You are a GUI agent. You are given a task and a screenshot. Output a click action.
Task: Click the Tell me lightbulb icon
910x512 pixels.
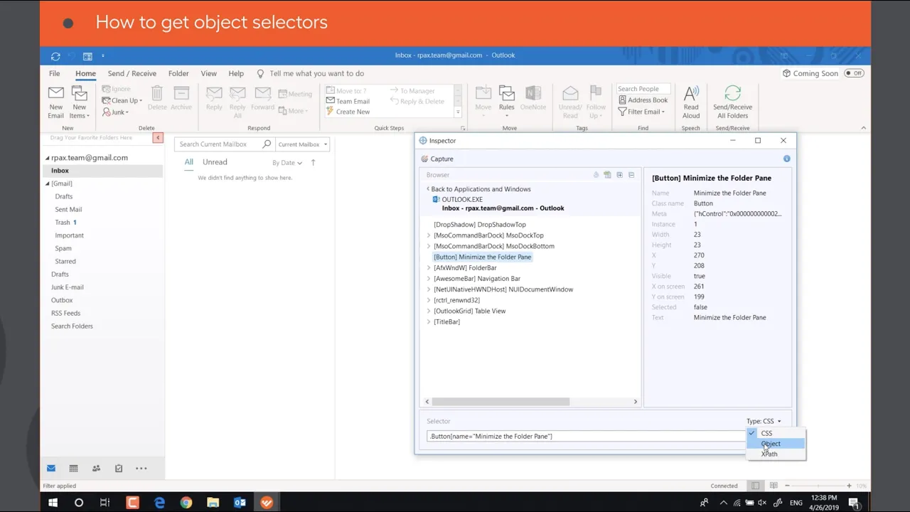260,73
